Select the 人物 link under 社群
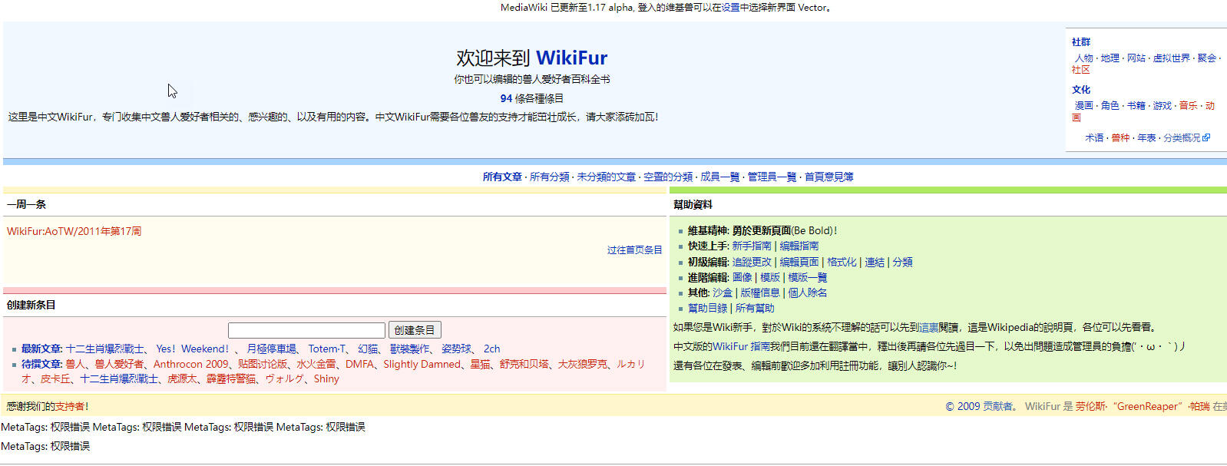This screenshot has height=466, width=1227. click(1083, 58)
